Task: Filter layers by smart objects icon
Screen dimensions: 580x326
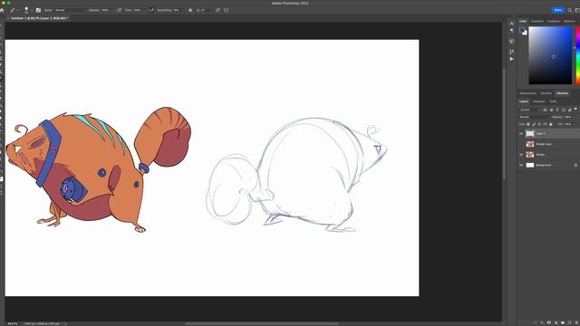Action: click(x=569, y=110)
